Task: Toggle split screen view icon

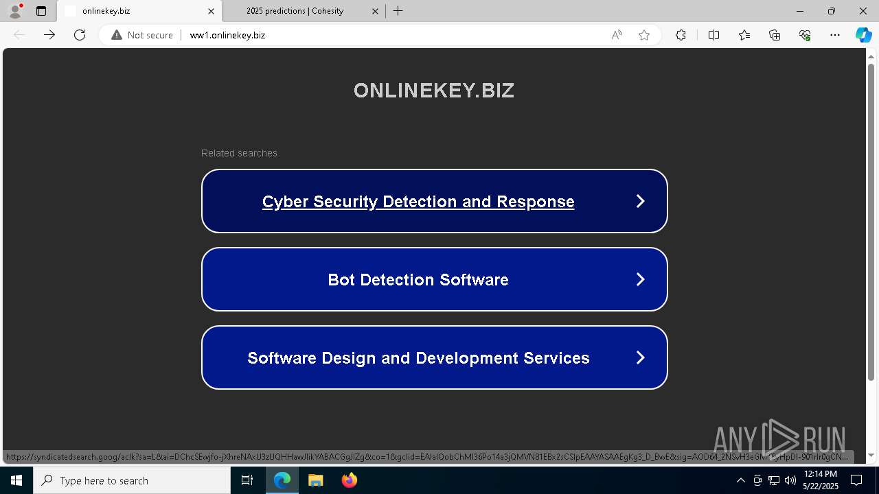Action: click(x=714, y=35)
